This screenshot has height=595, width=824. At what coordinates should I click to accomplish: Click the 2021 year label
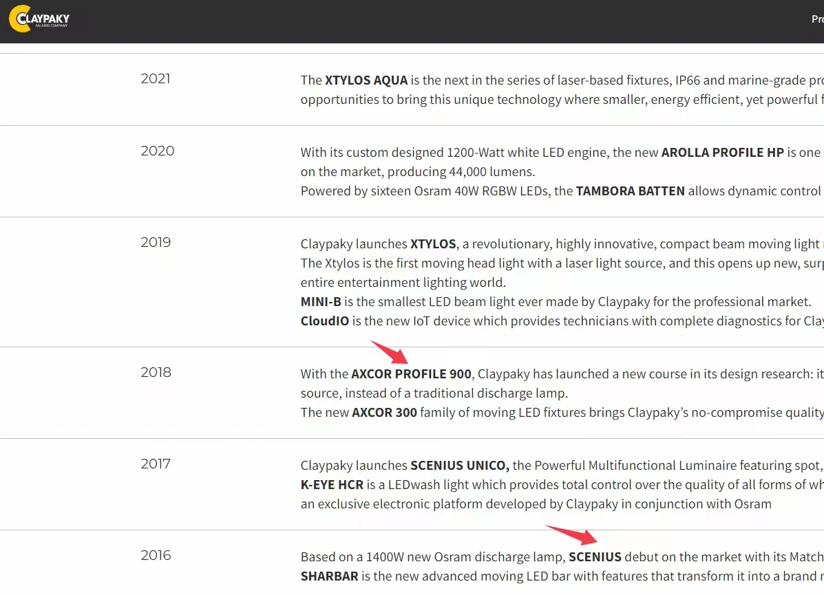pyautogui.click(x=155, y=79)
